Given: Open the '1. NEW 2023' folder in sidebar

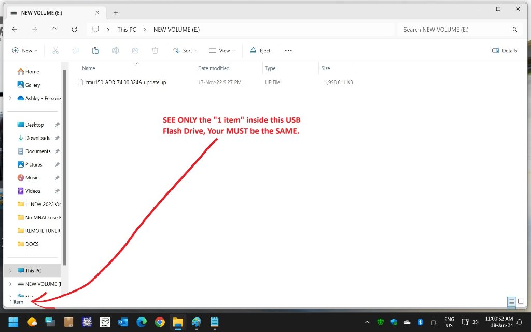Looking at the screenshot, I should coord(39,204).
